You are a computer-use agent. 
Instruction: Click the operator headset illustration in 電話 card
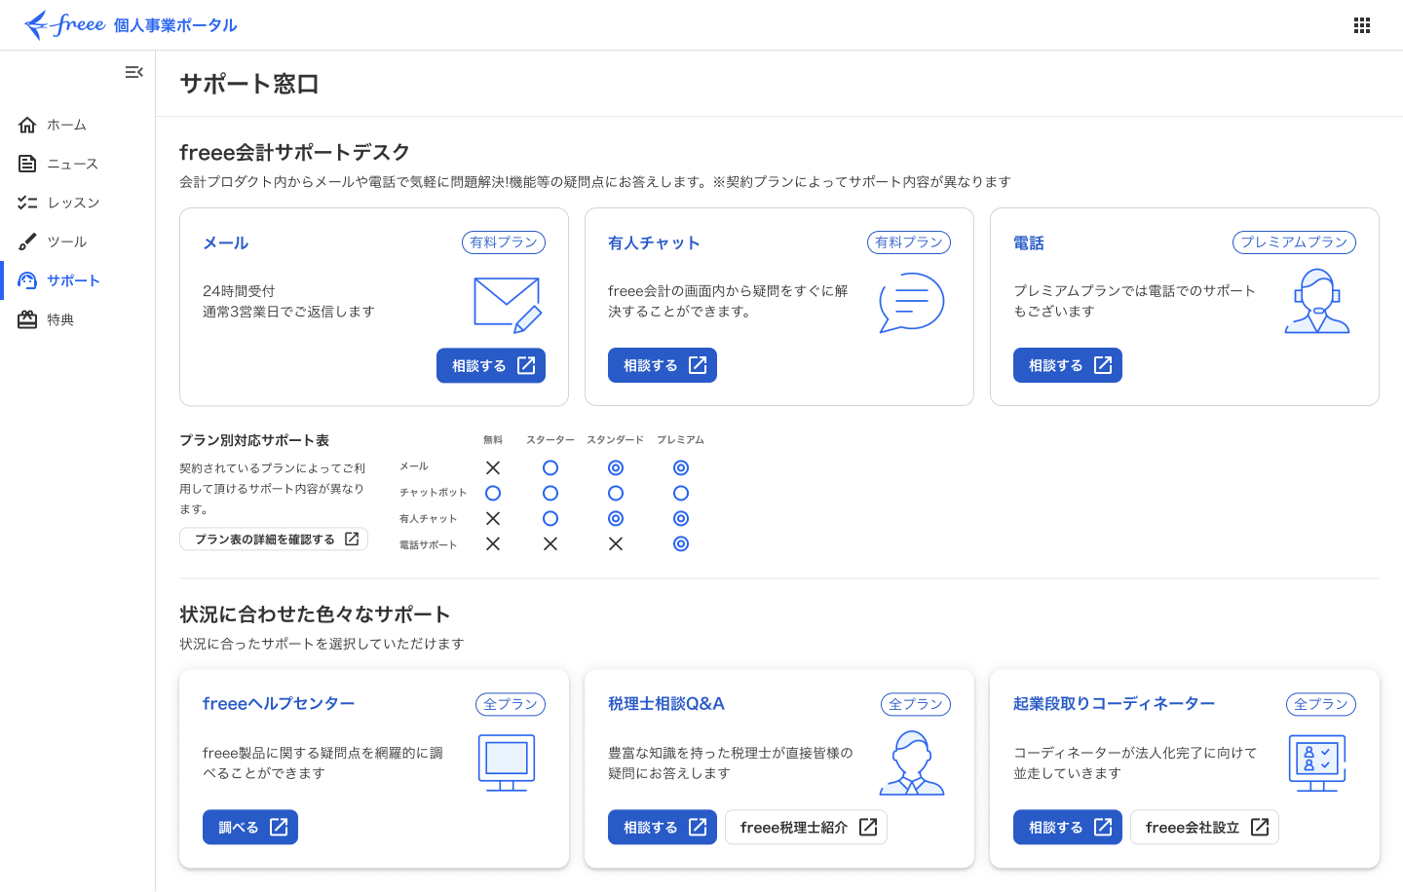pyautogui.click(x=1317, y=302)
